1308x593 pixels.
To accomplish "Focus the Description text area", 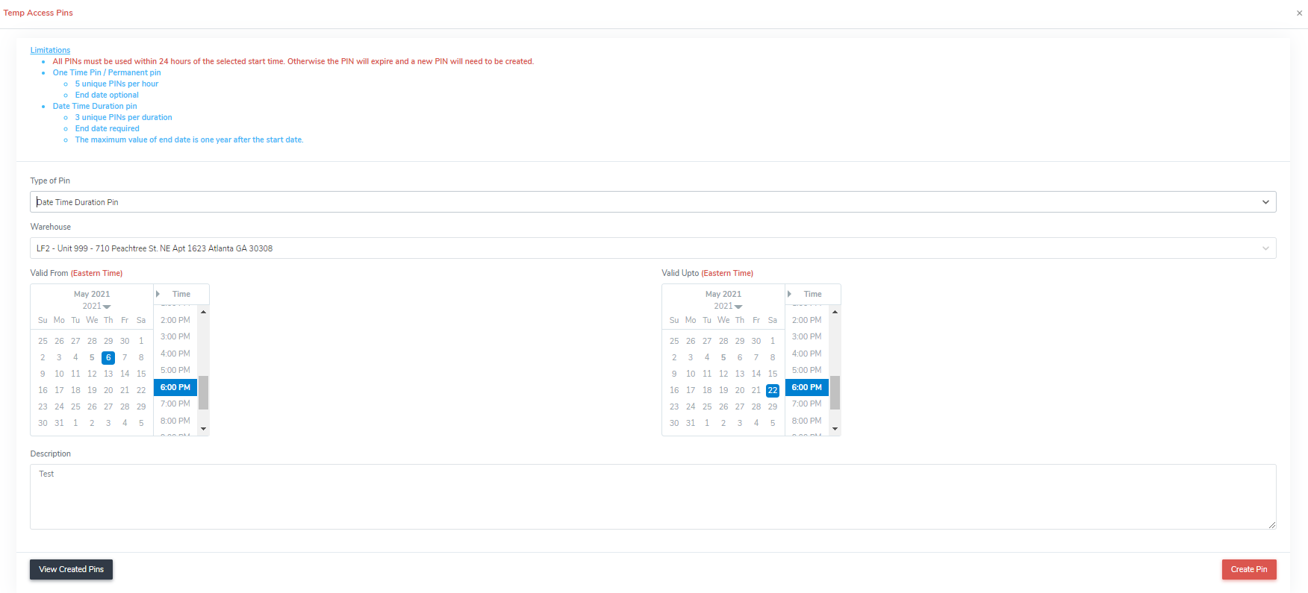I will coord(653,497).
